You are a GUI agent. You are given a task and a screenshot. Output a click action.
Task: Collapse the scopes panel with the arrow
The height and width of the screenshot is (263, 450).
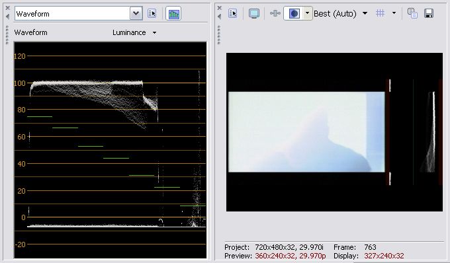click(8, 17)
